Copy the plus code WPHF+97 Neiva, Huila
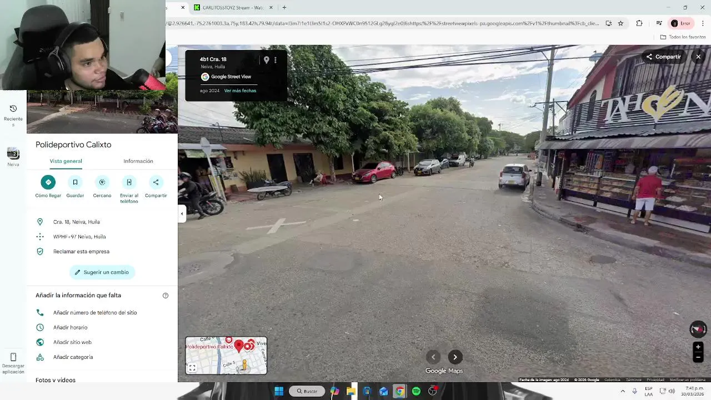 79,237
